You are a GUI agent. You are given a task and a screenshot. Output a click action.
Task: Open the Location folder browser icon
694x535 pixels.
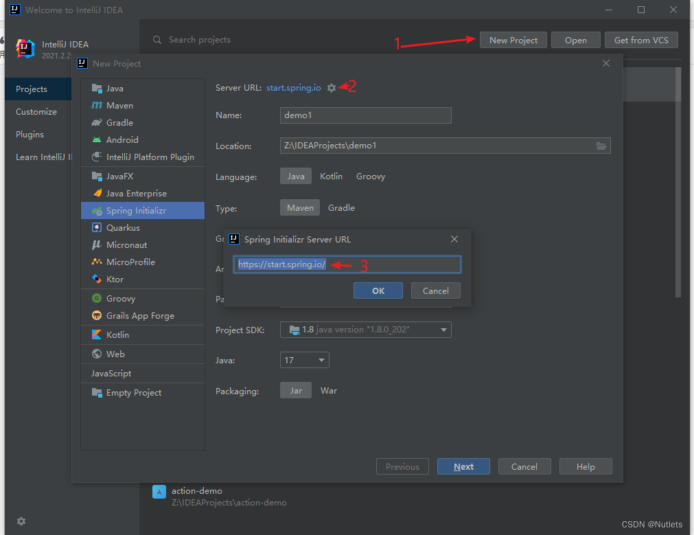pyautogui.click(x=601, y=146)
